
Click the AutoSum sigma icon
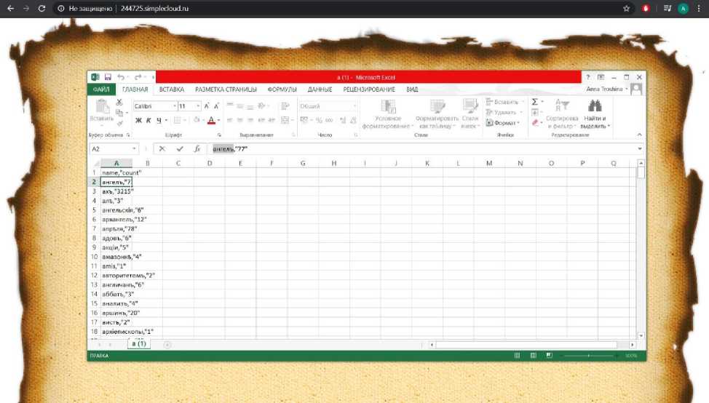click(x=534, y=102)
